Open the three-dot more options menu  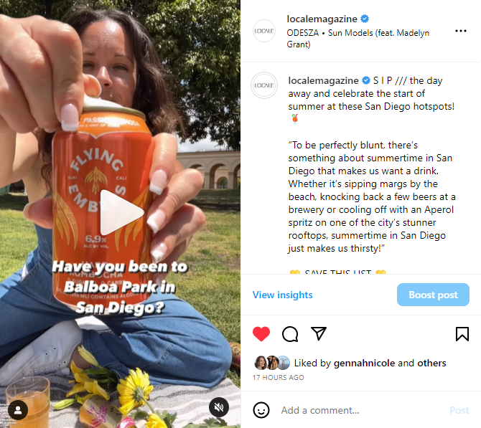pos(461,31)
